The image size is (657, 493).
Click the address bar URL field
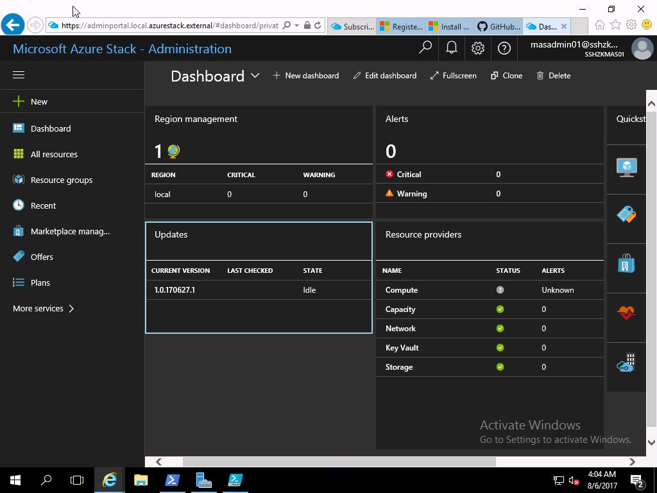pyautogui.click(x=169, y=26)
